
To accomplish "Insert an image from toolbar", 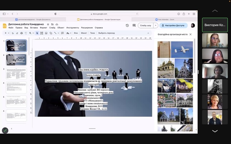I will click(x=46, y=33).
